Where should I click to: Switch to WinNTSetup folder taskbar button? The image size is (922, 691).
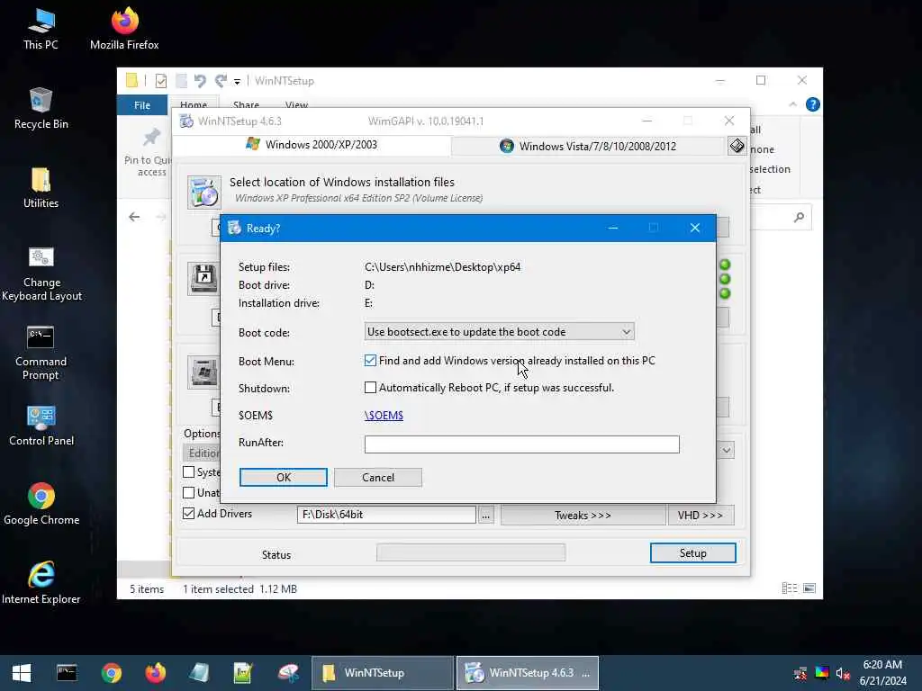381,673
